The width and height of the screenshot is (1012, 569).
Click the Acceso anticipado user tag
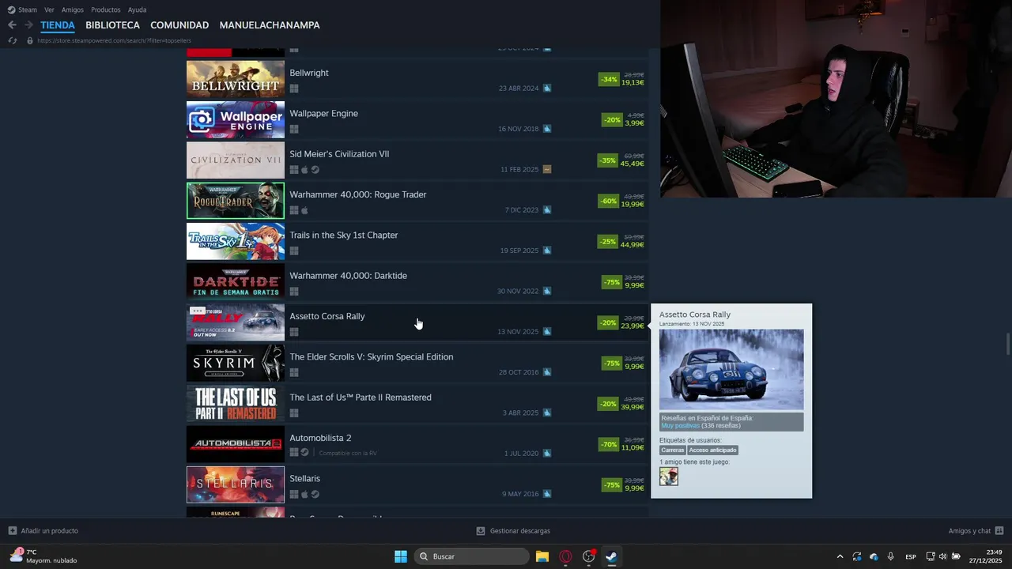(x=712, y=450)
